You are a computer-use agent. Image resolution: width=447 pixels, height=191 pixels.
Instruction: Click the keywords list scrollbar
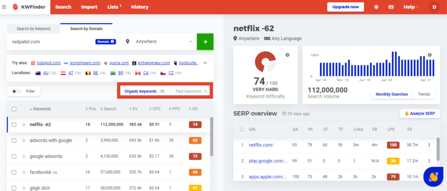(x=212, y=136)
